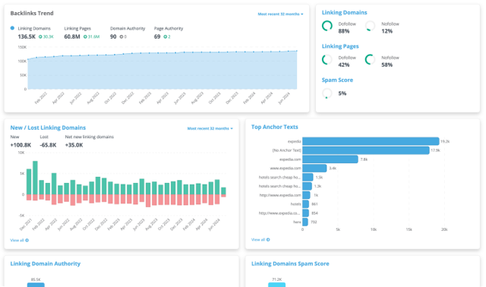Viewport: 486px width, 287px height.
Task: Open the Spam Score heading link
Action: [337, 80]
